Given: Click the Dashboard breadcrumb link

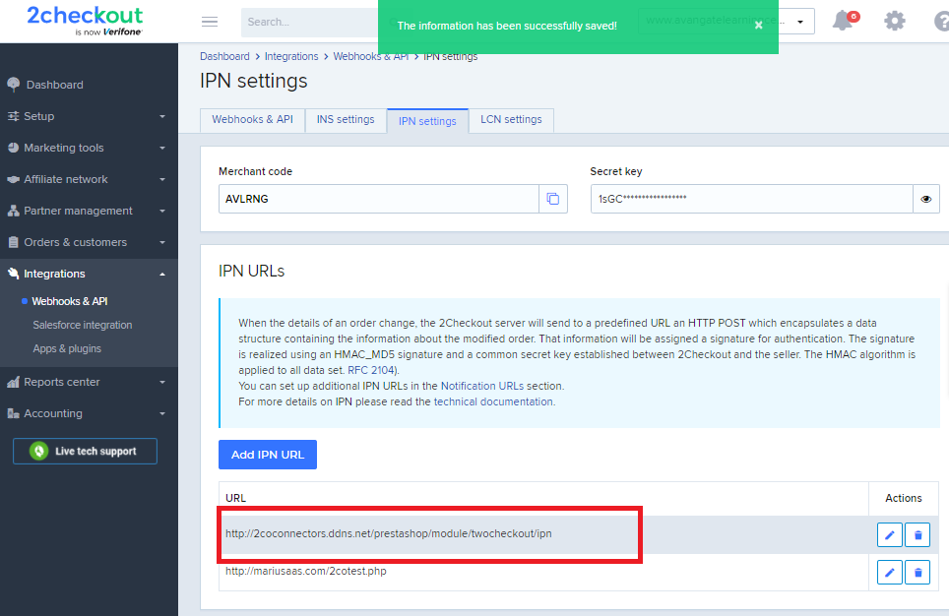Looking at the screenshot, I should coord(224,56).
